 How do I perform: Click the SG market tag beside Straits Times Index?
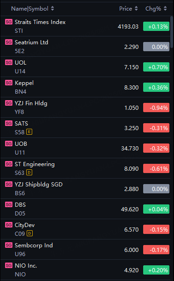9,22
